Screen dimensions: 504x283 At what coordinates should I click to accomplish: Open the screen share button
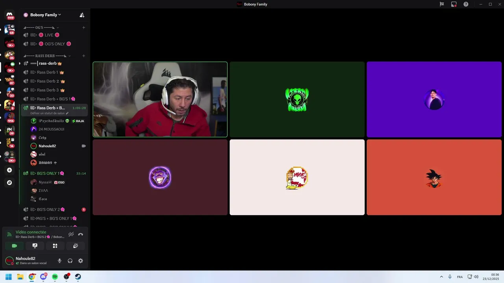point(35,246)
